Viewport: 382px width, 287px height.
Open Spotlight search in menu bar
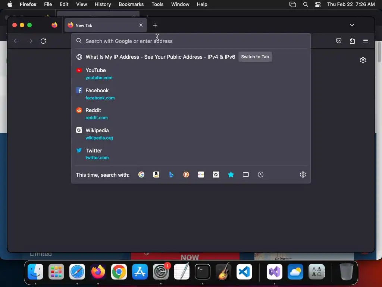[305, 4]
